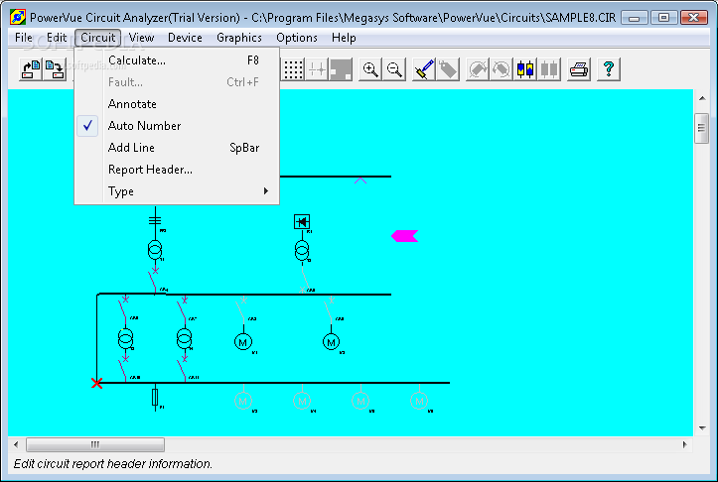
Task: Choose Calculate... from the Circuit menu
Action: [x=177, y=60]
